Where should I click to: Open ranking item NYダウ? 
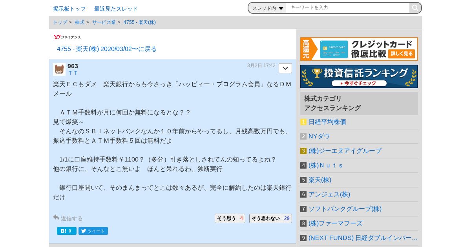click(x=319, y=136)
